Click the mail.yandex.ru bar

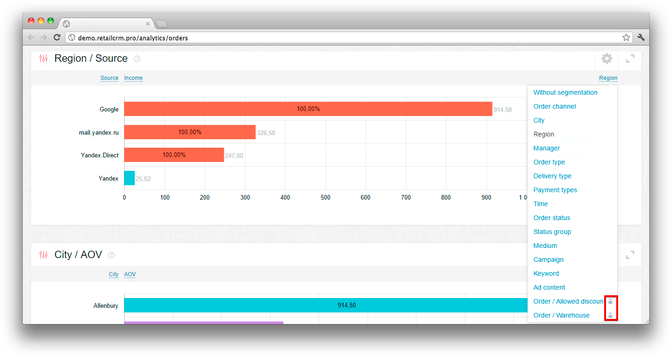point(190,132)
